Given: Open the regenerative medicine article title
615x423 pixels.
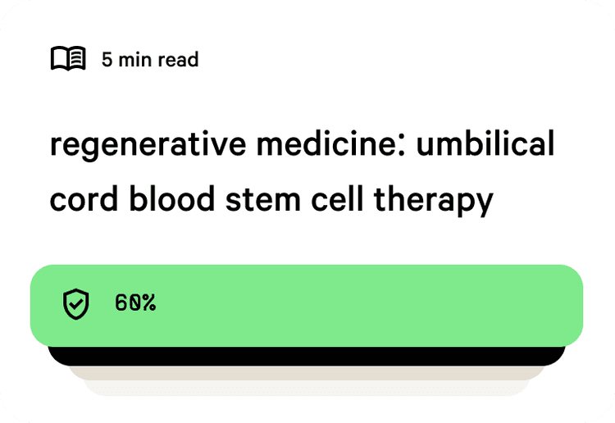Looking at the screenshot, I should [302, 171].
